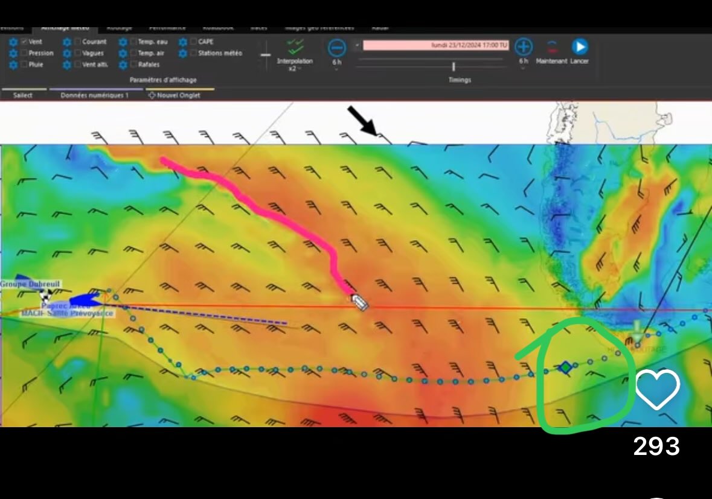
Task: Click the Groupe Dubreuil boat label
Action: pos(30,284)
